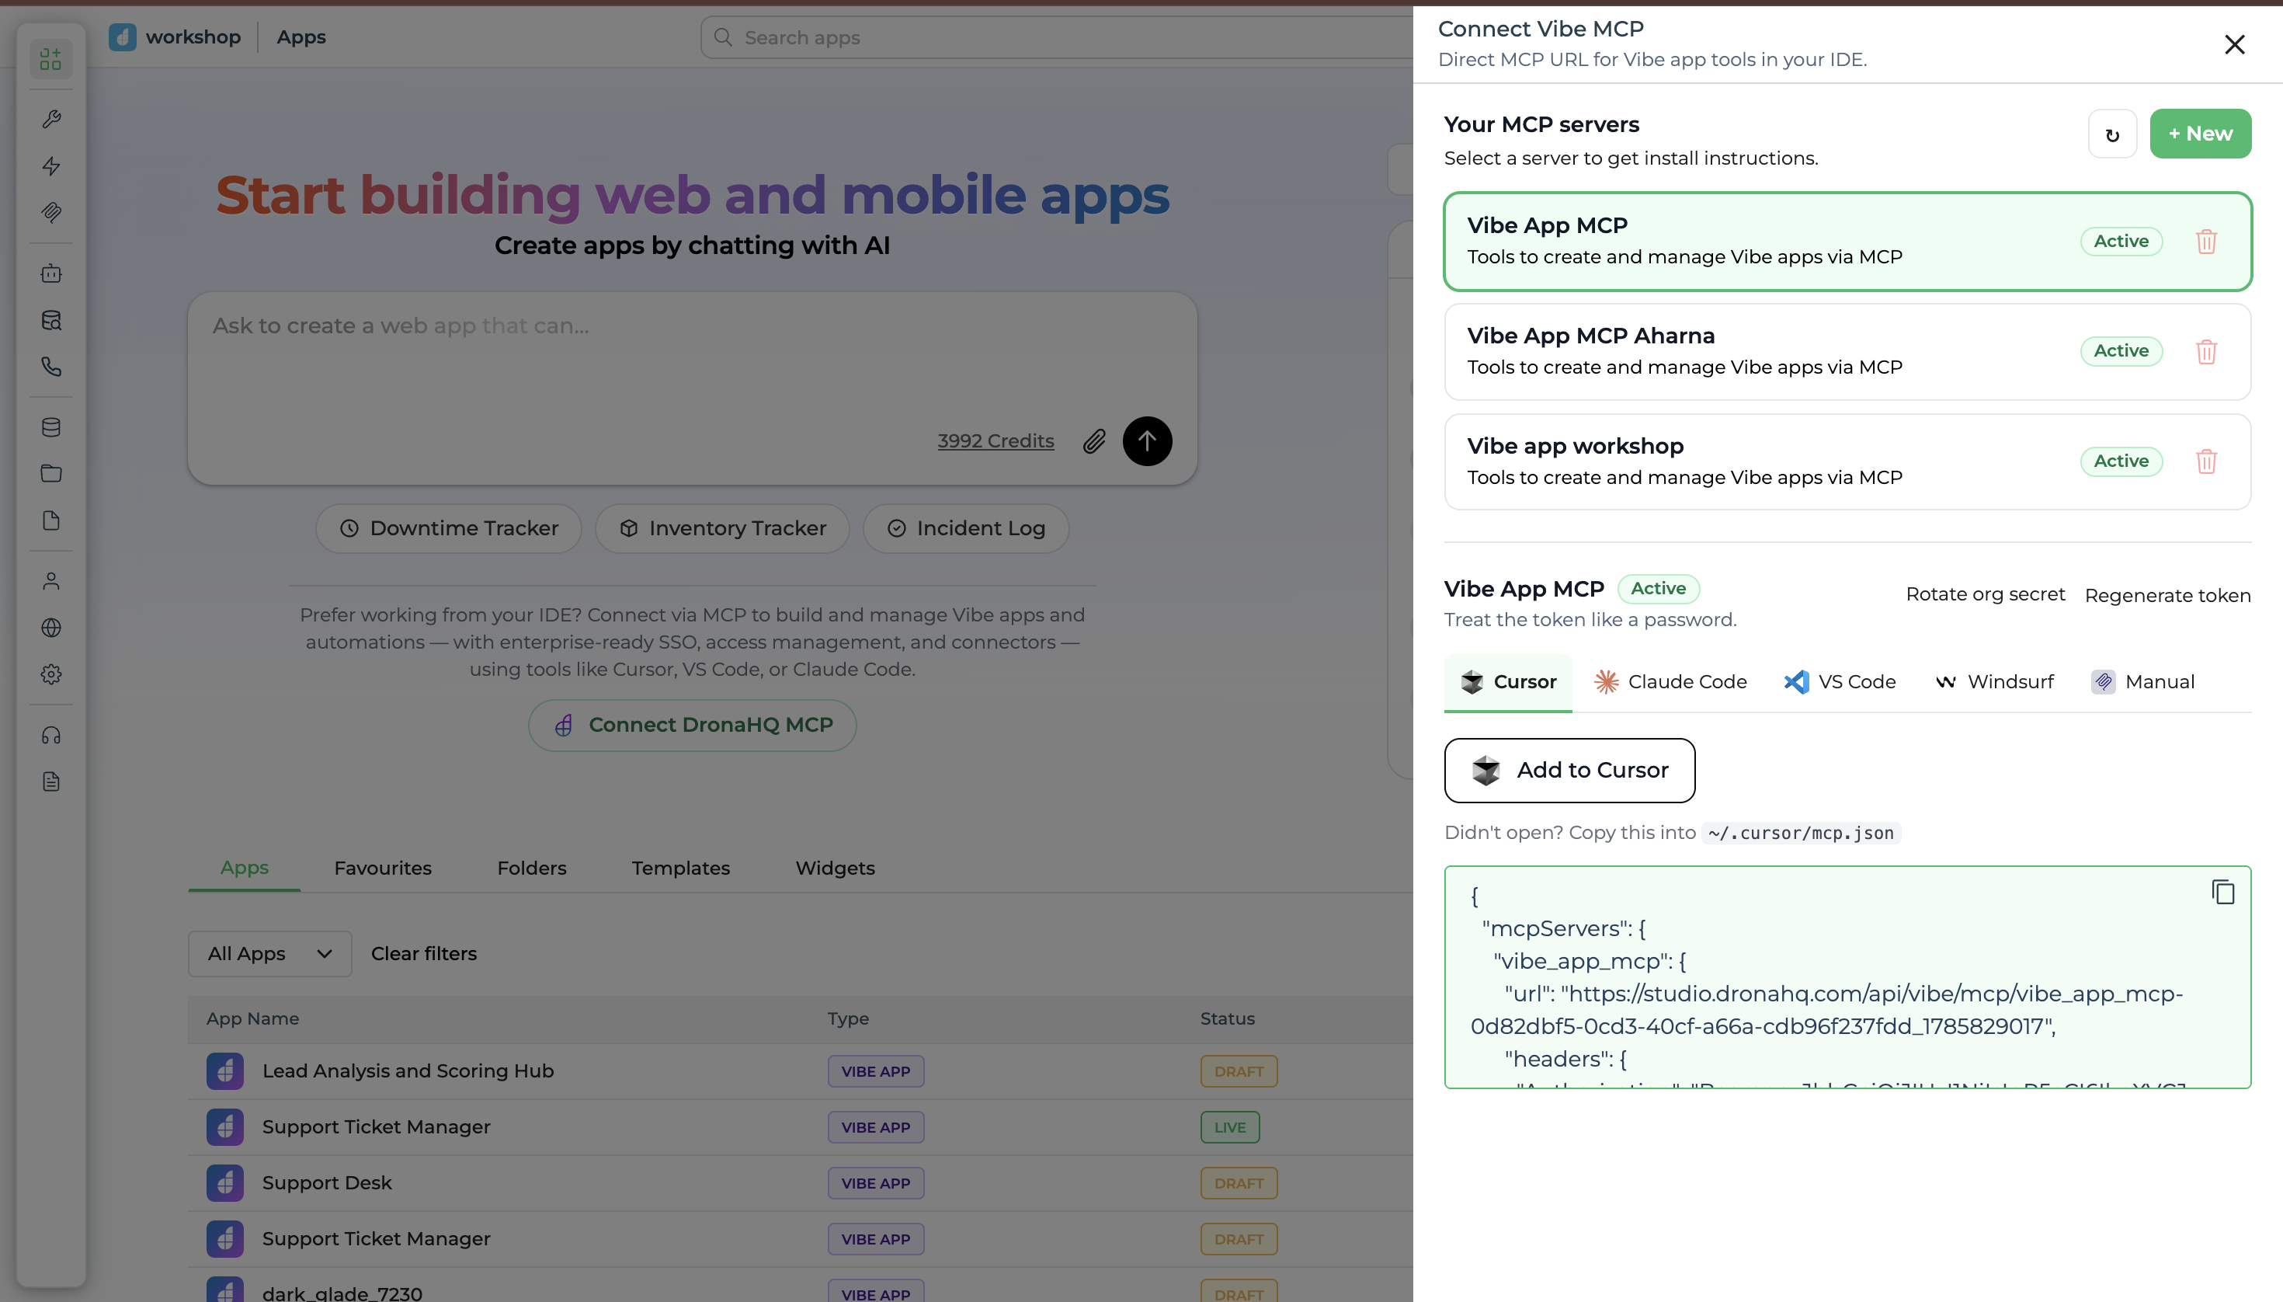Screen dimensions: 2283x1302
Task: Click the LIVE status badge
Action: click(x=1229, y=1126)
